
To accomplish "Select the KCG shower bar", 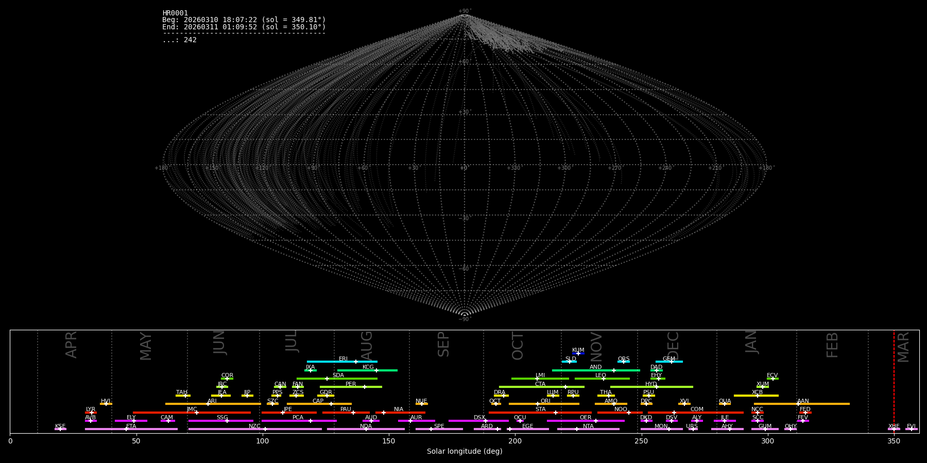I will [x=367, y=370].
